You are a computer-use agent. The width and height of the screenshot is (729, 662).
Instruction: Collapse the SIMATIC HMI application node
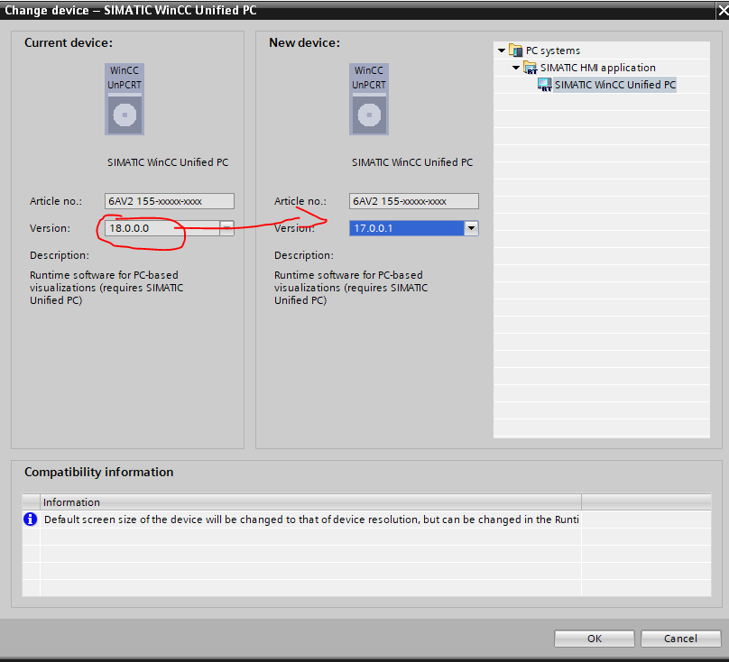[x=515, y=68]
